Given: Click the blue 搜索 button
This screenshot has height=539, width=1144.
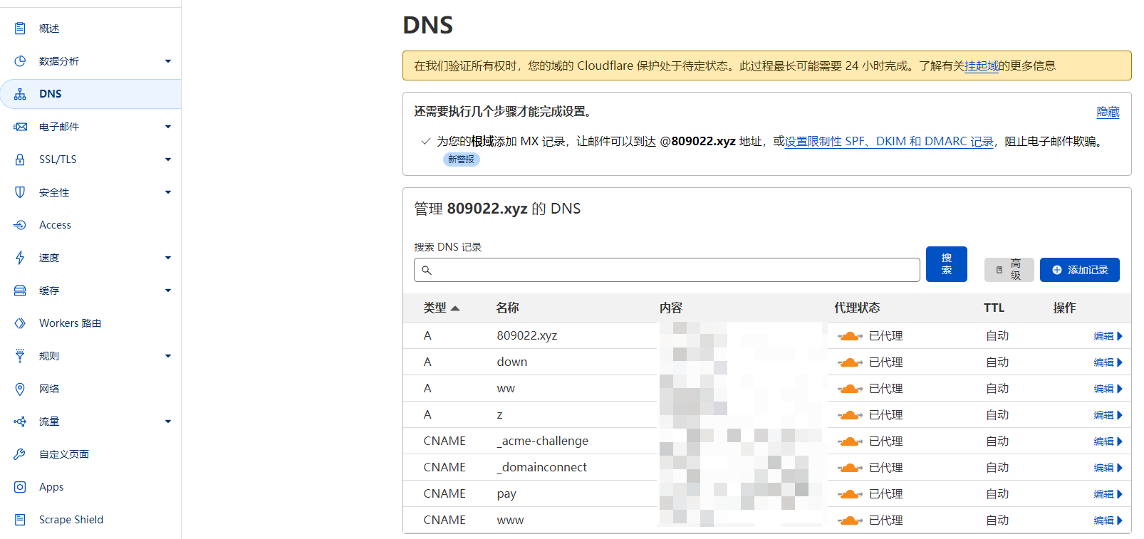Looking at the screenshot, I should click(x=947, y=264).
